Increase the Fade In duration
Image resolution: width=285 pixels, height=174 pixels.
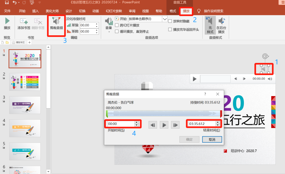(x=97, y=24)
